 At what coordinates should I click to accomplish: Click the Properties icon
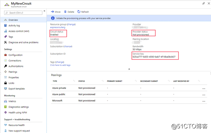tap(5, 77)
